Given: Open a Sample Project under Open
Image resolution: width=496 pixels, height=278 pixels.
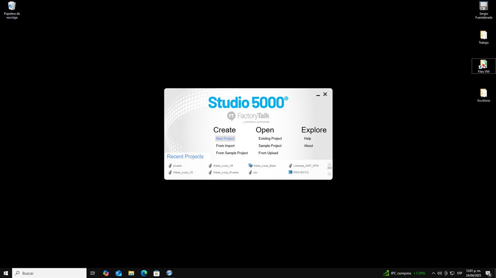Looking at the screenshot, I should point(270,146).
